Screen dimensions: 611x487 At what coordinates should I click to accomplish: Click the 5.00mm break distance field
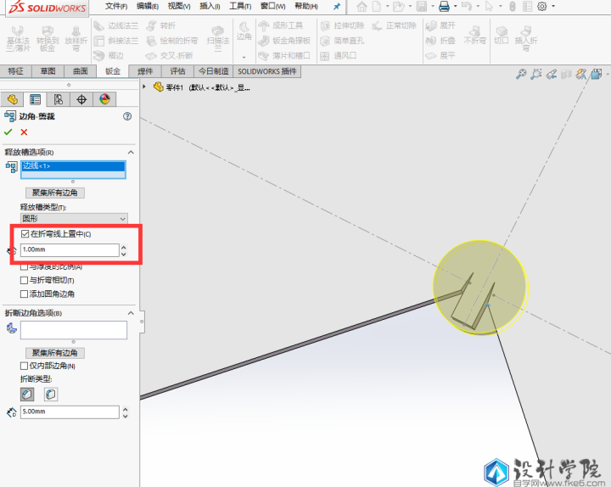(69, 412)
